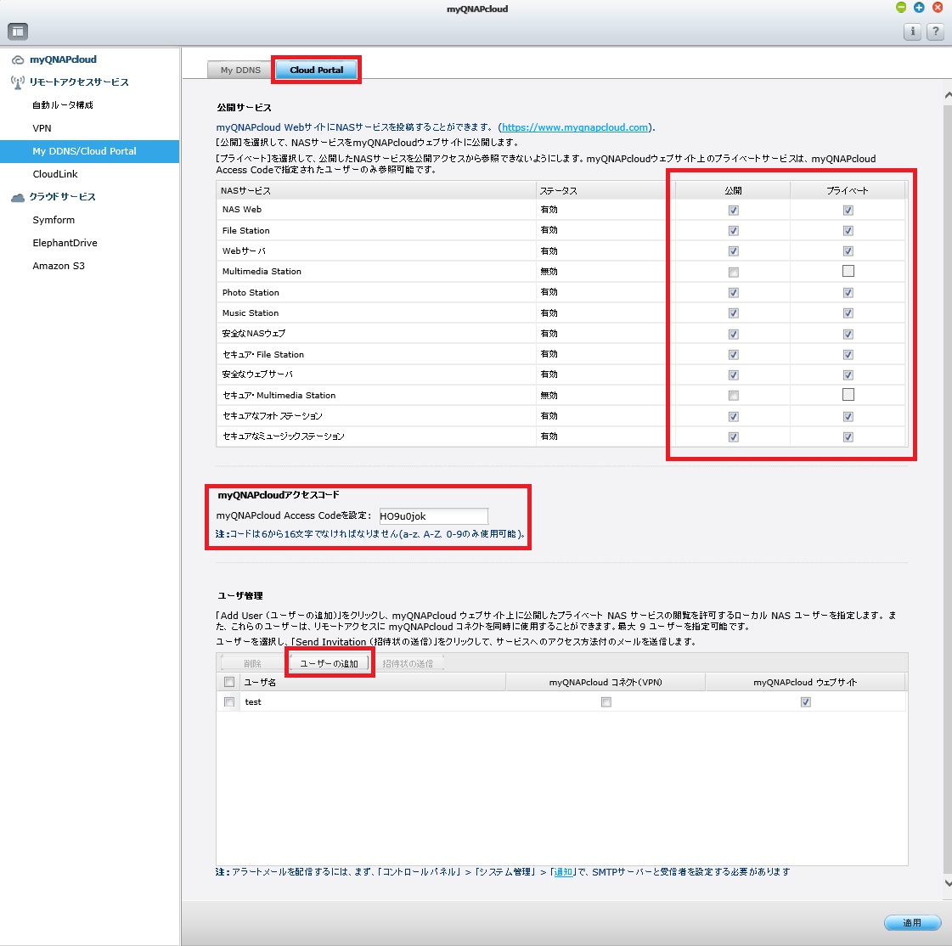Open 自動ルータ構成 in sidebar
The width and height of the screenshot is (952, 946).
pyautogui.click(x=63, y=105)
